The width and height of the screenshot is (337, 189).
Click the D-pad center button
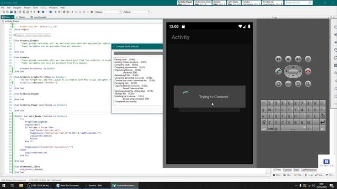tap(293, 71)
